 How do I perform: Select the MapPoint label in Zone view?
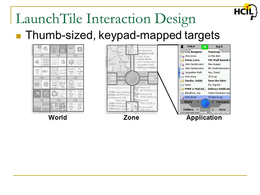[x=115, y=74]
